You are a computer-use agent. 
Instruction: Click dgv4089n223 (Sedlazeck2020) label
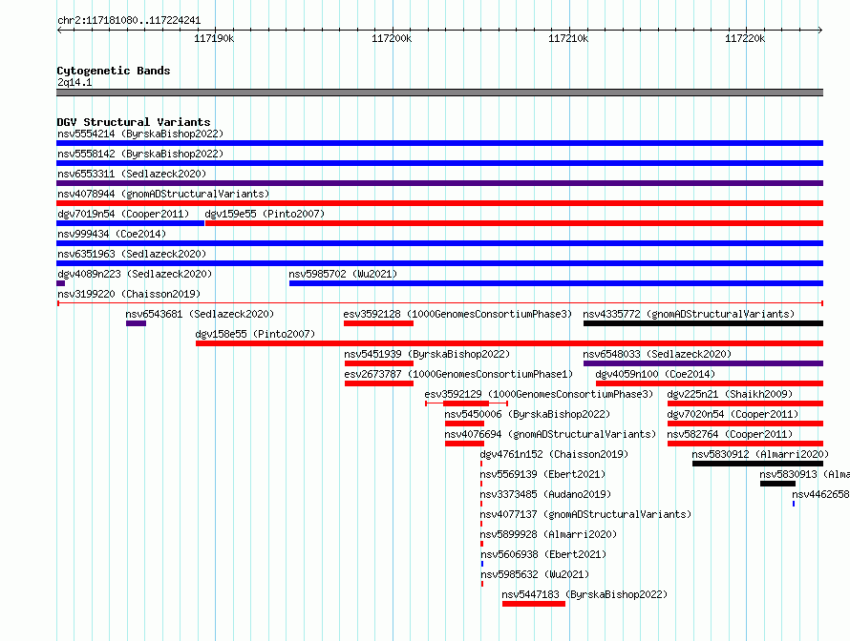[x=135, y=274]
